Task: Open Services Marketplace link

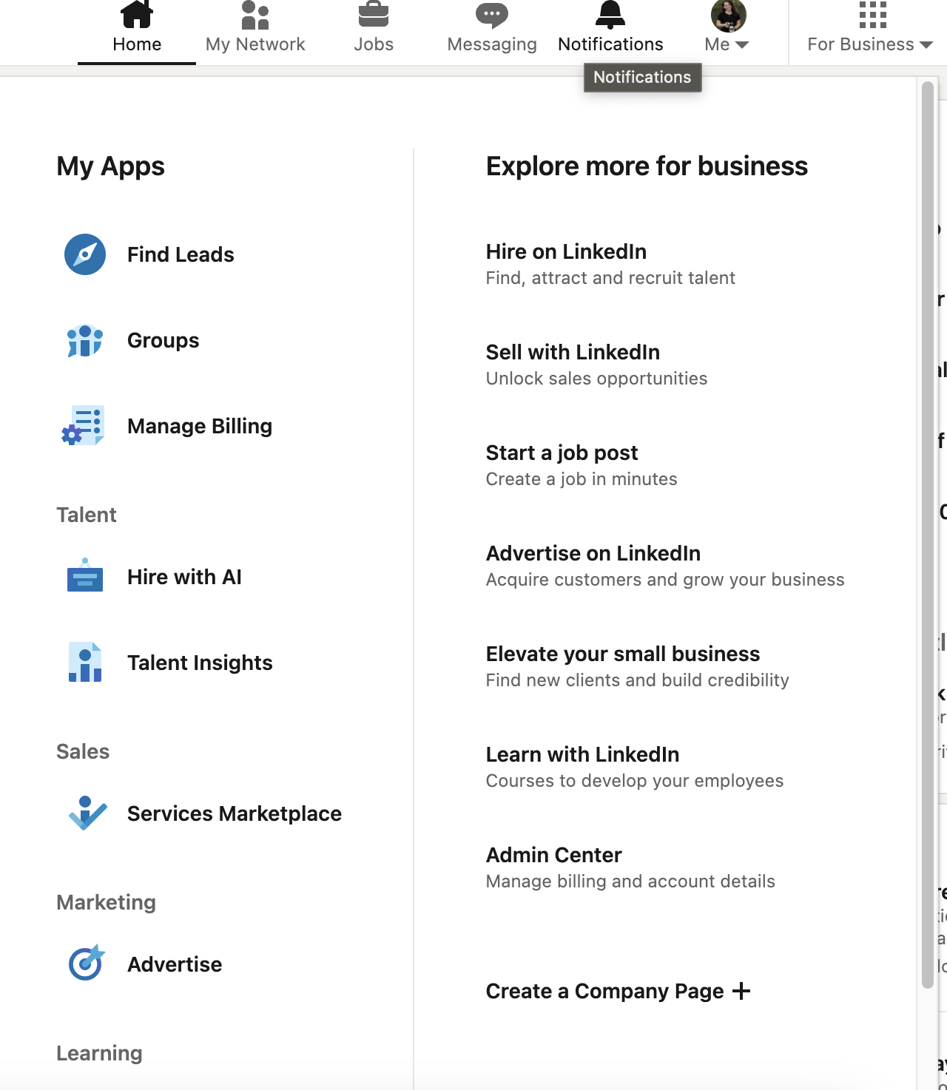Action: (235, 813)
